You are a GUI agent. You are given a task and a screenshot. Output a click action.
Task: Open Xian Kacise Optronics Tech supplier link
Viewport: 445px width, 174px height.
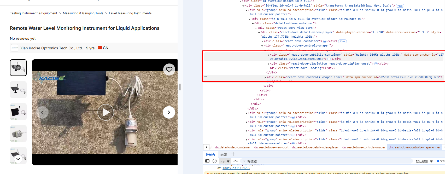coord(51,48)
